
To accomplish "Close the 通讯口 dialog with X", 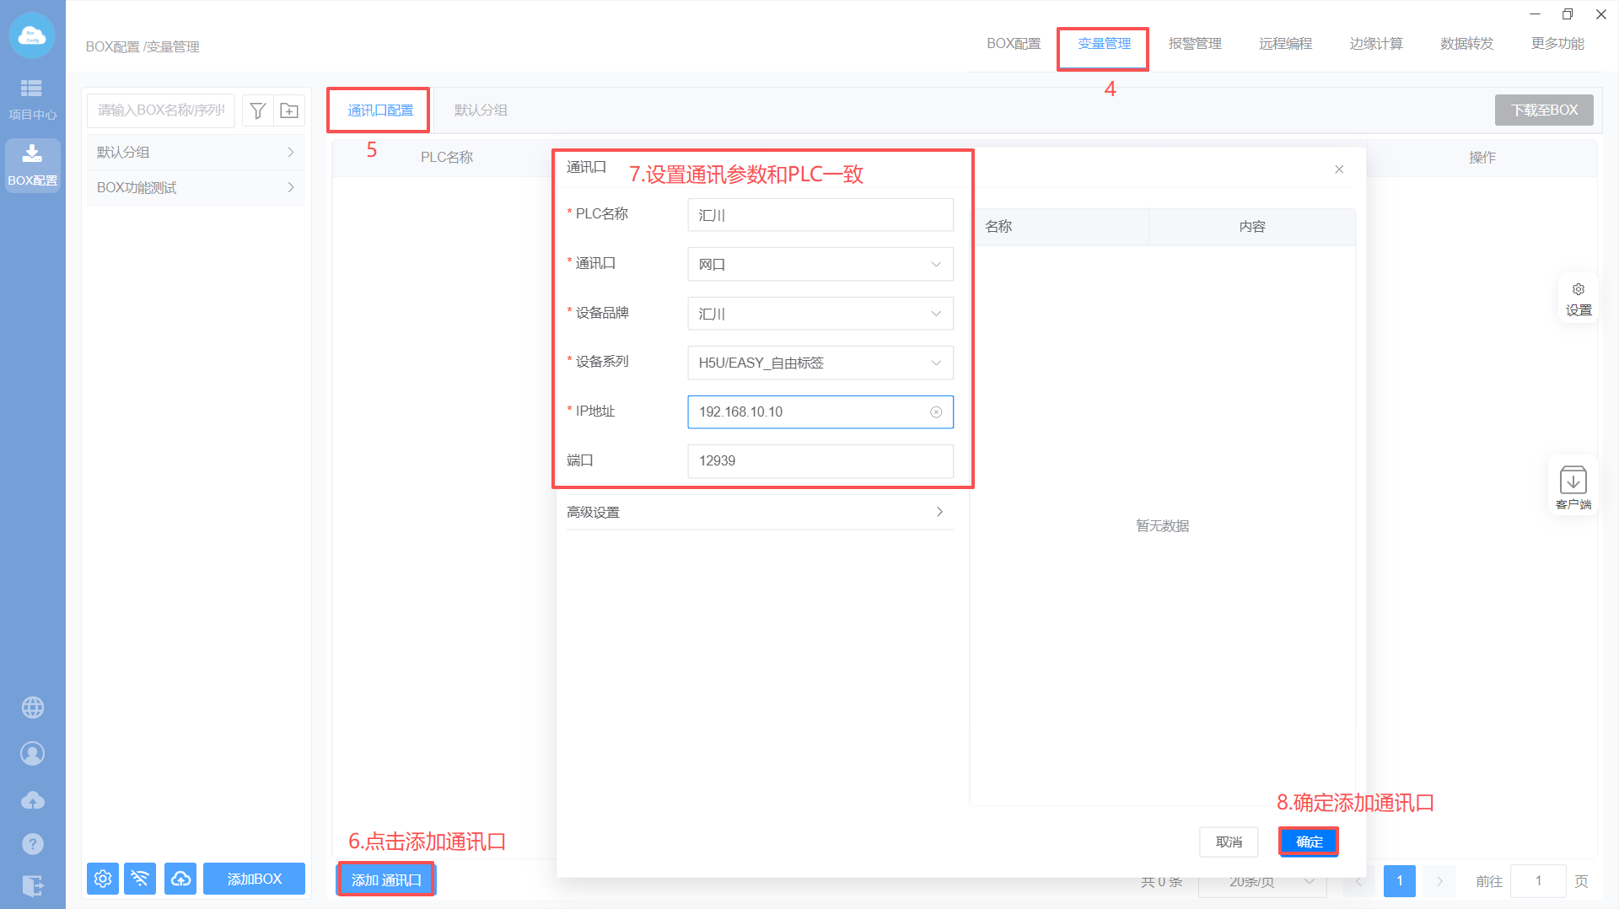I will (x=1339, y=169).
